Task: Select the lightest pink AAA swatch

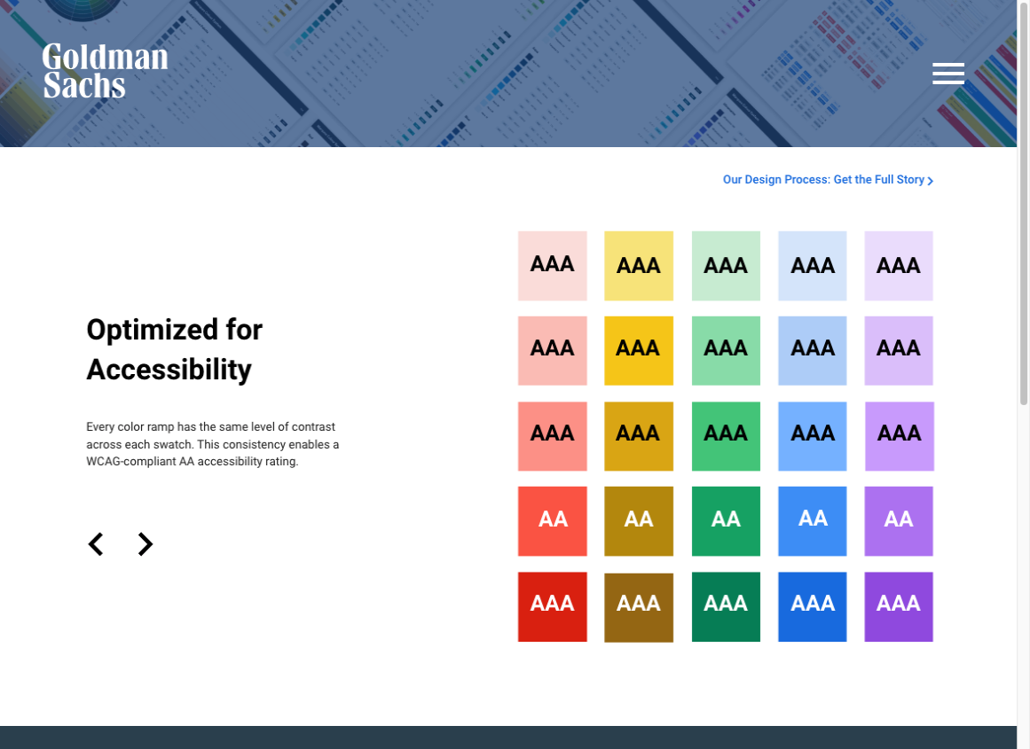Action: 553,266
